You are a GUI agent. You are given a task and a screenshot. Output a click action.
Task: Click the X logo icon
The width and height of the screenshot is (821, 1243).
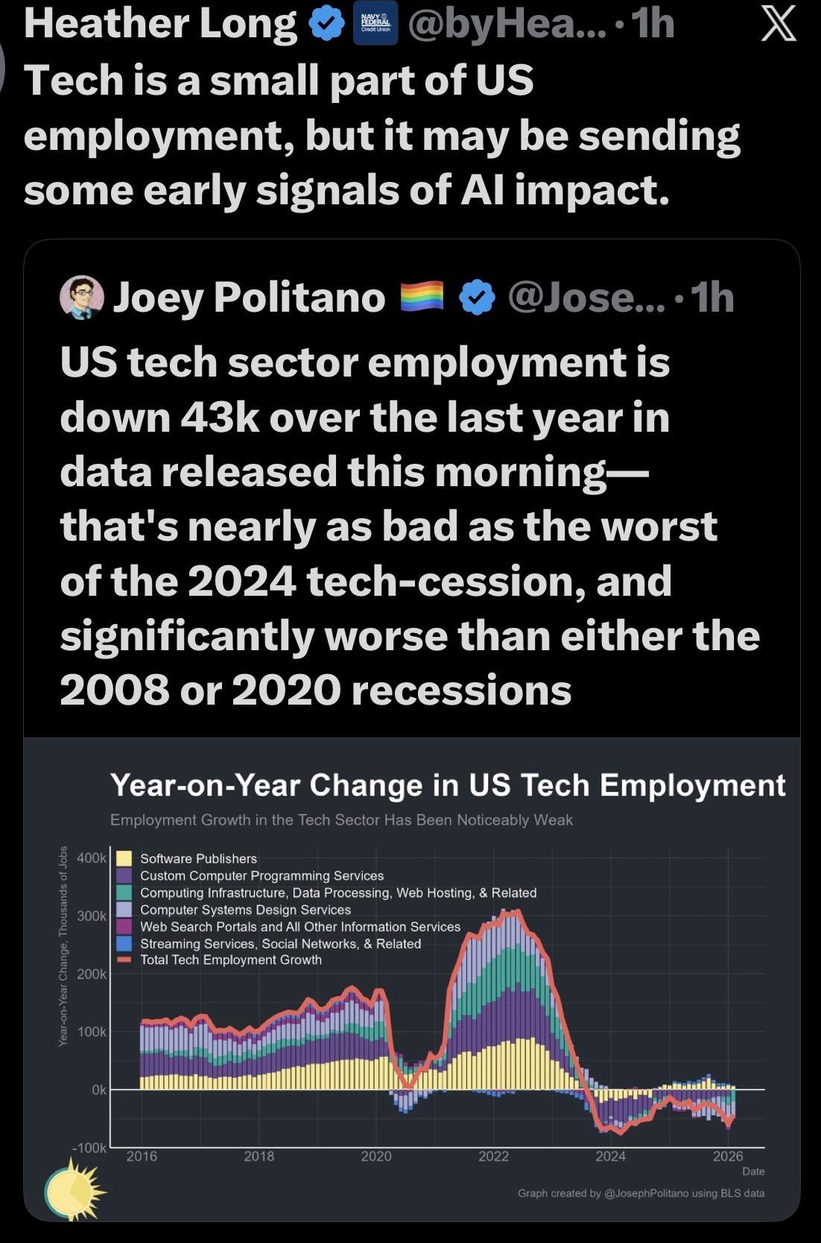[777, 25]
